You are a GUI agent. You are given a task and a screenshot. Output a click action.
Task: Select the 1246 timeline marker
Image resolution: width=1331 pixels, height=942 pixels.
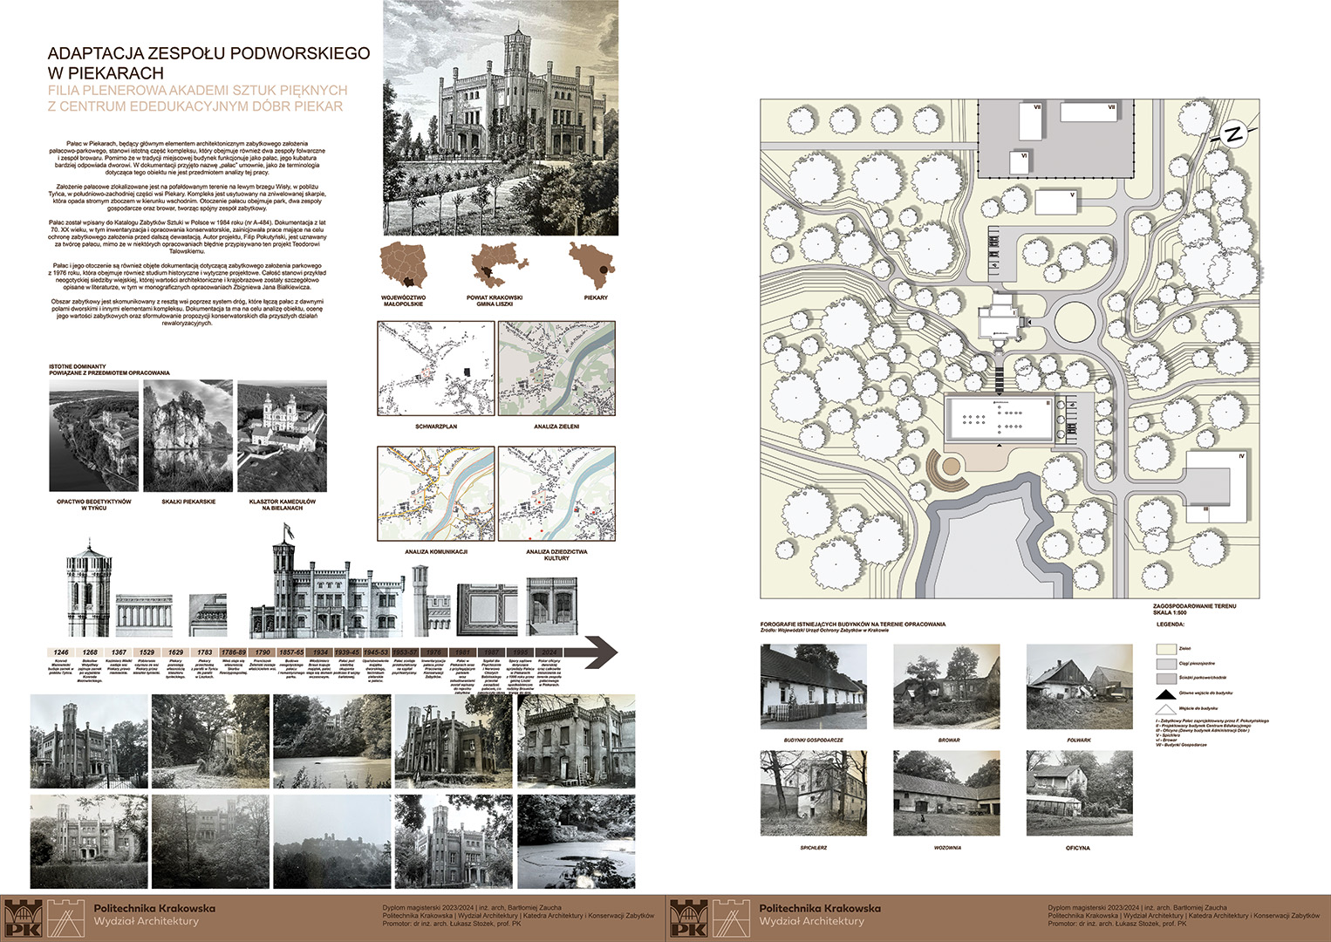(61, 652)
